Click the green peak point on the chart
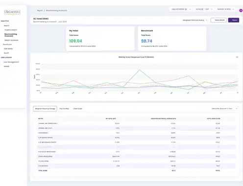Image resolution: width=243 pixels, height=186 pixels. (x=139, y=70)
